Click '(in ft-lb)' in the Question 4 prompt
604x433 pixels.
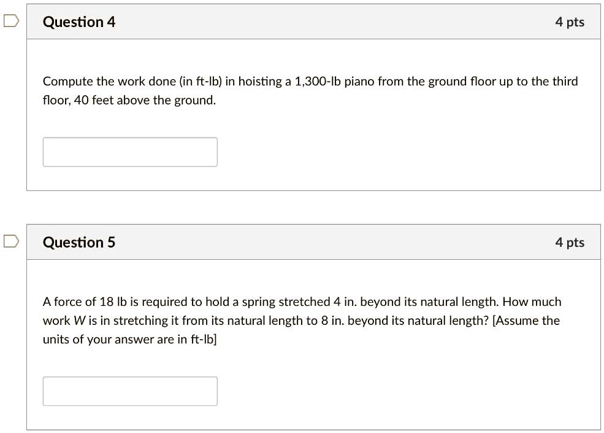click(201, 82)
